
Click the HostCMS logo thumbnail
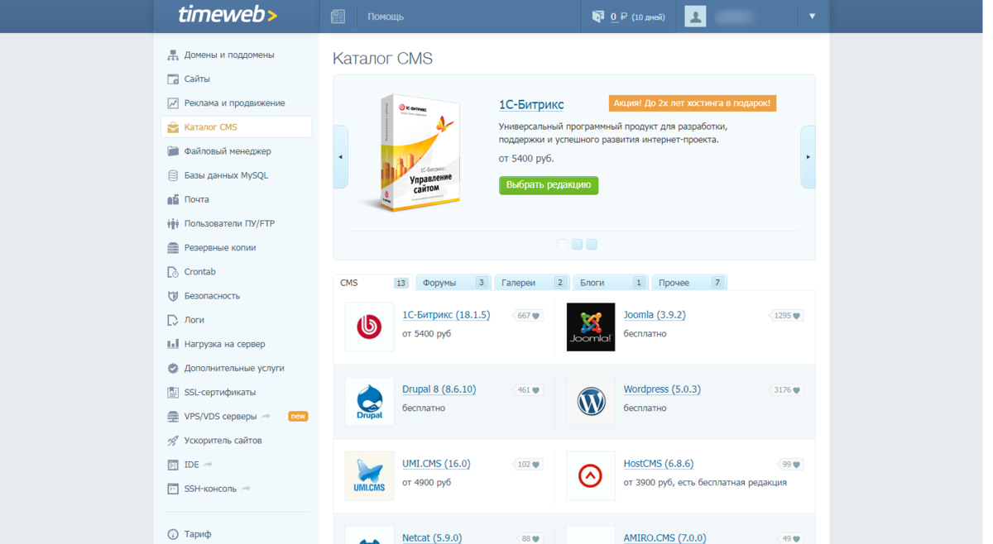(591, 476)
